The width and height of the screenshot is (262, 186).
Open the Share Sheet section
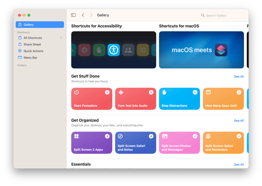[40, 44]
